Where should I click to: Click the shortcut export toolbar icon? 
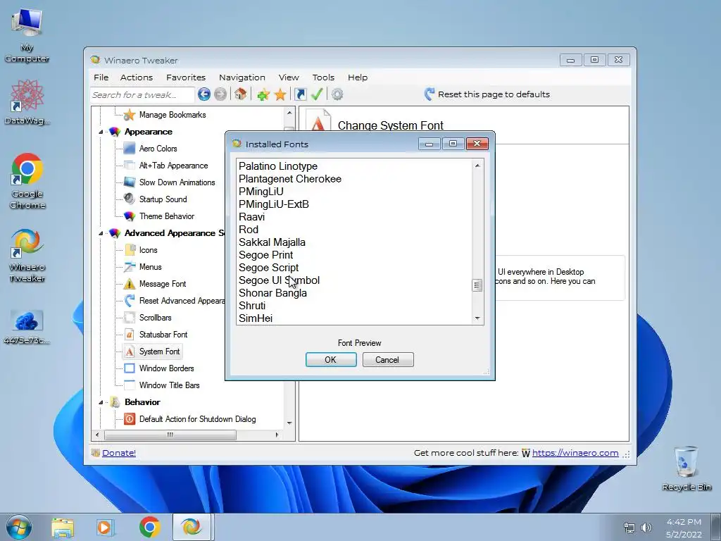[300, 94]
